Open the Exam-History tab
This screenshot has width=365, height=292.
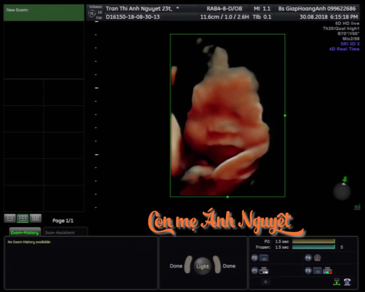click(25, 232)
